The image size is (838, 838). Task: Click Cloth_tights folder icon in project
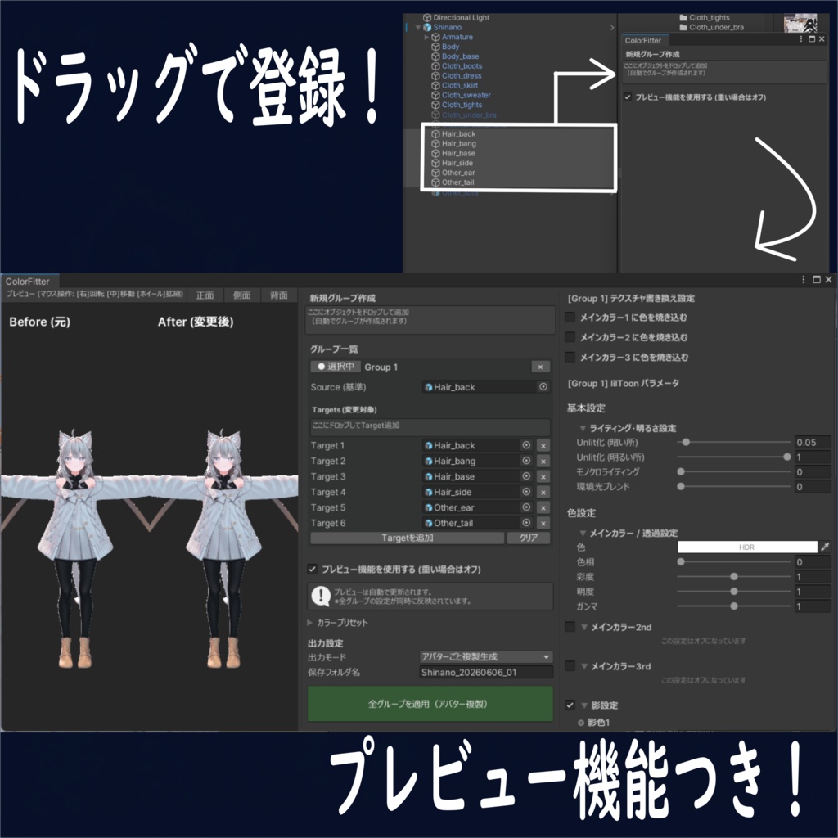[x=683, y=18]
